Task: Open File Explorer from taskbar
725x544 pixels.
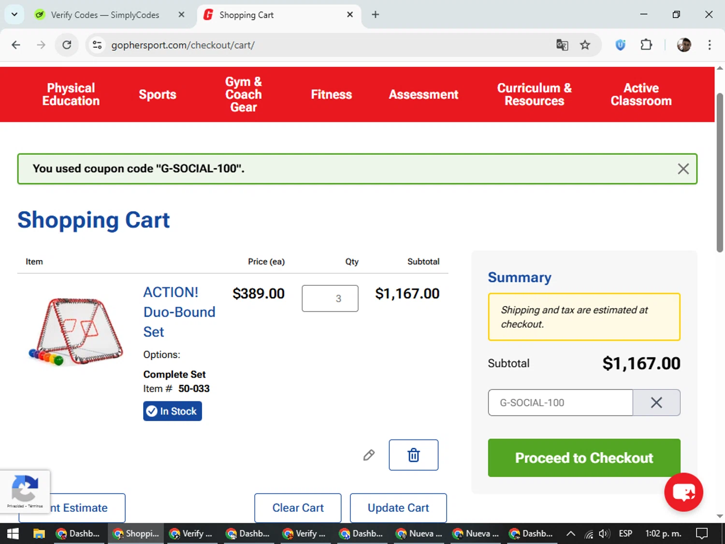Action: tap(39, 533)
